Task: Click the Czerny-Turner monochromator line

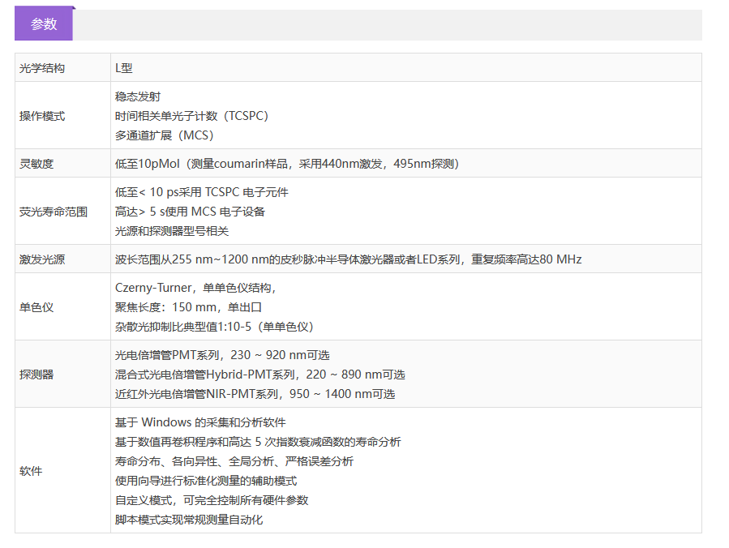Action: [x=196, y=288]
